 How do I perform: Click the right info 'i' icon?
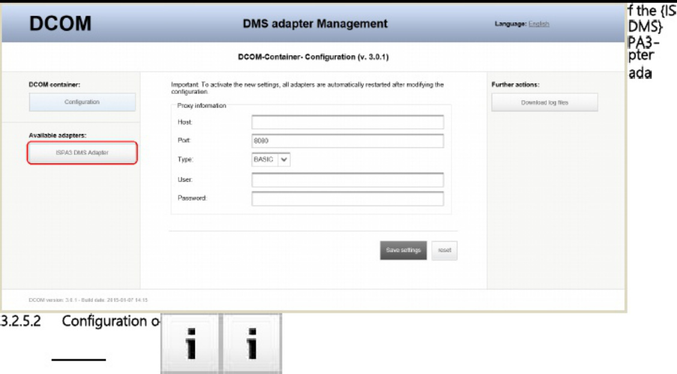[x=252, y=343]
